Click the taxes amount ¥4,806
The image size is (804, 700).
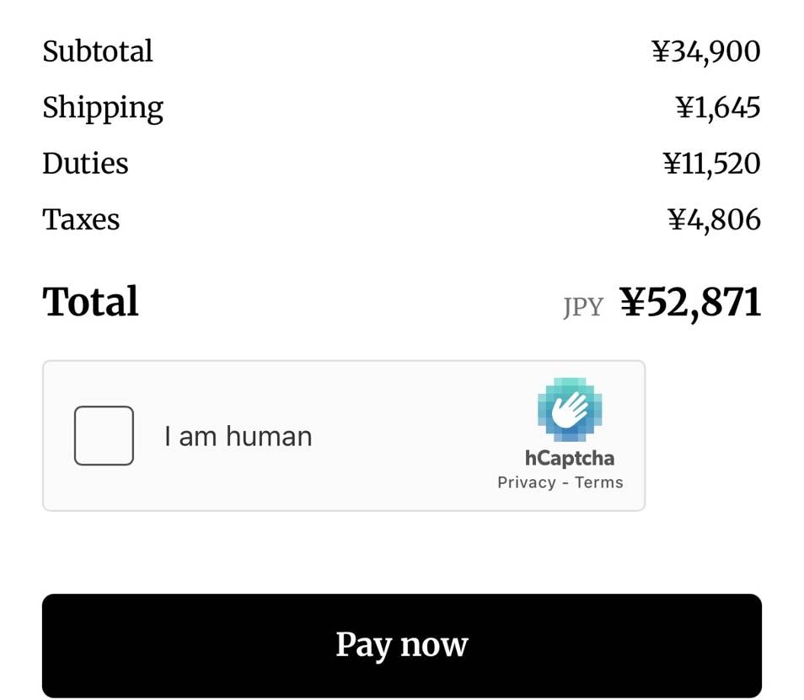[x=714, y=219]
